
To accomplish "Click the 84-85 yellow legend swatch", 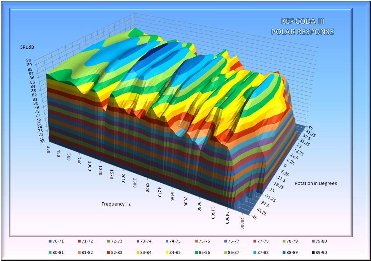I will click(167, 253).
